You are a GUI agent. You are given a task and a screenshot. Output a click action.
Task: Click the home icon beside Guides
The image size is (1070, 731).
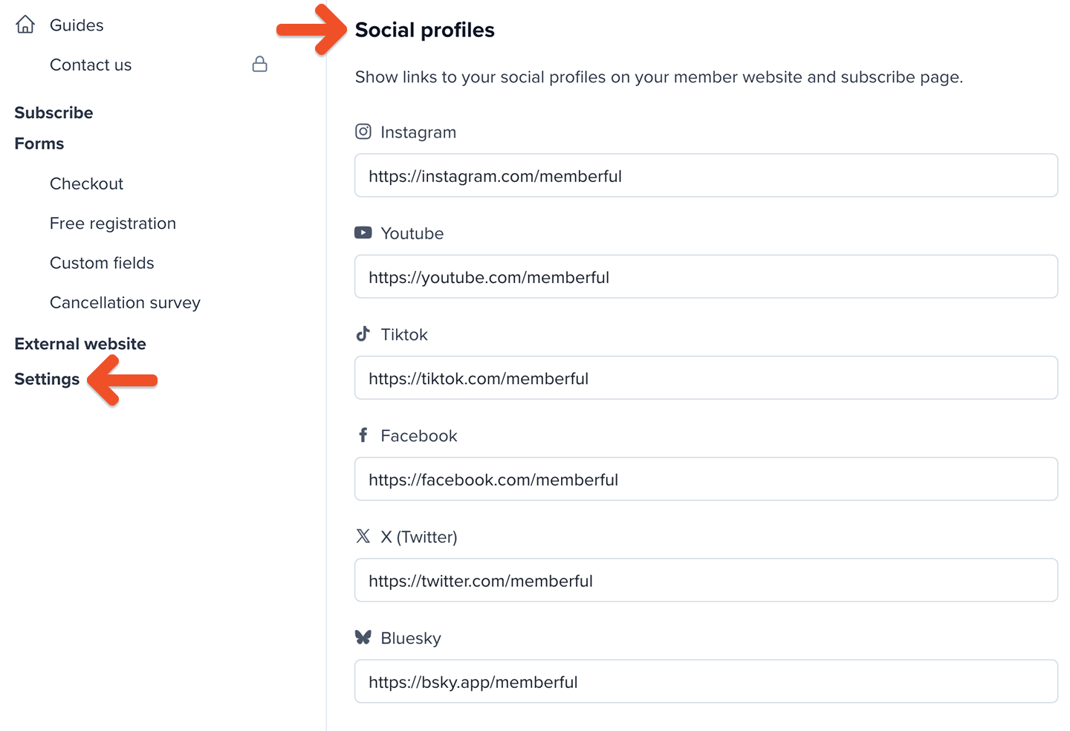(x=25, y=25)
